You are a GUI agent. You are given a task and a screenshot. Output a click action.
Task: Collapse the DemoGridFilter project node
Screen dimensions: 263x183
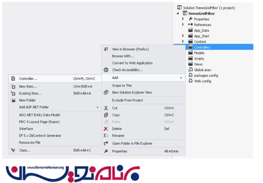point(178,13)
